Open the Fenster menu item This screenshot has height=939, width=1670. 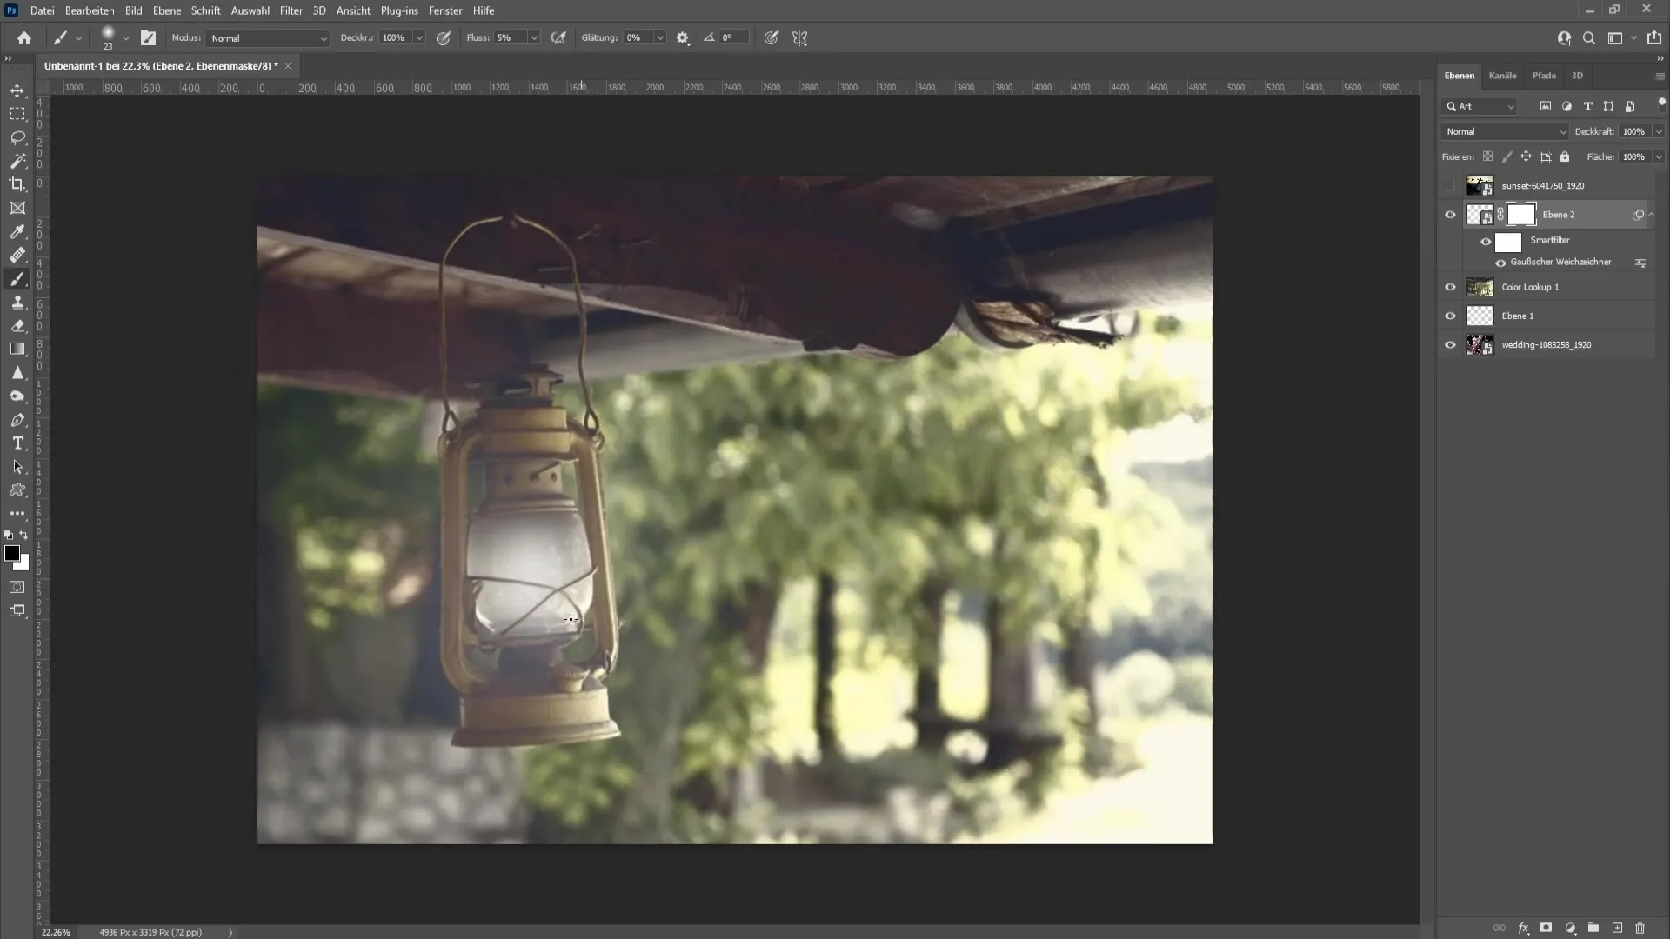pos(446,10)
